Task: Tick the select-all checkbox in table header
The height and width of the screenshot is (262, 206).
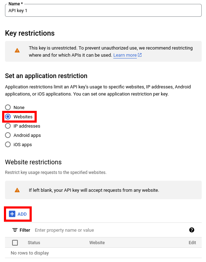Action: [x=15, y=243]
